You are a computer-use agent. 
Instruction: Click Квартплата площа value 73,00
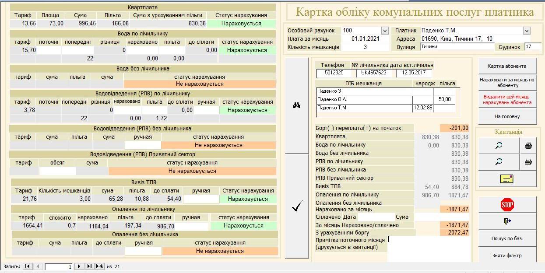tap(50, 24)
